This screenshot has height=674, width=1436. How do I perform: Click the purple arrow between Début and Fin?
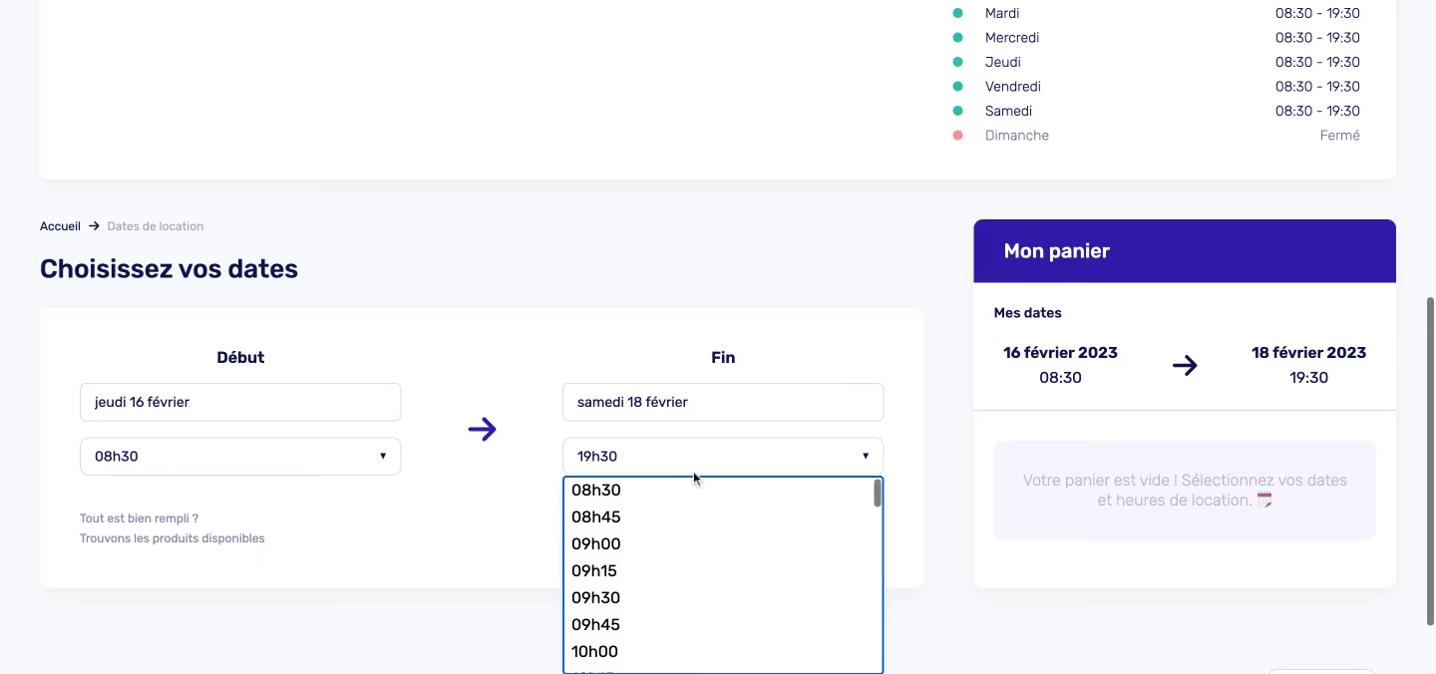point(482,430)
